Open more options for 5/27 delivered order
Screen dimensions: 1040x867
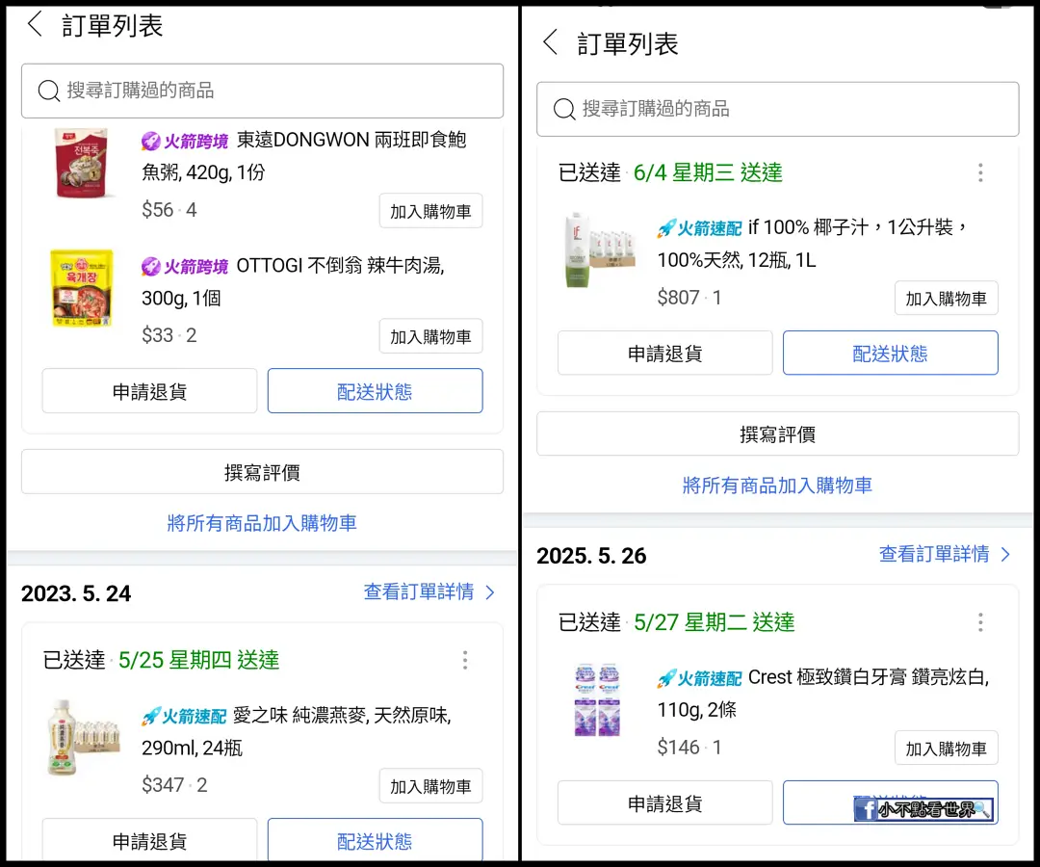980,622
